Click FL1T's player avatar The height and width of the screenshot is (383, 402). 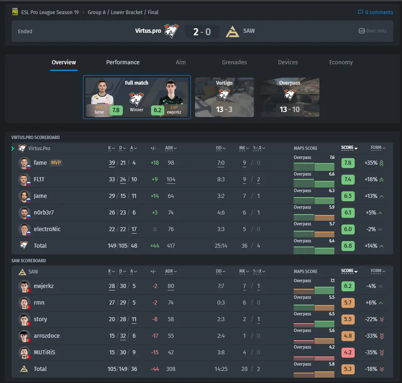coord(24,179)
